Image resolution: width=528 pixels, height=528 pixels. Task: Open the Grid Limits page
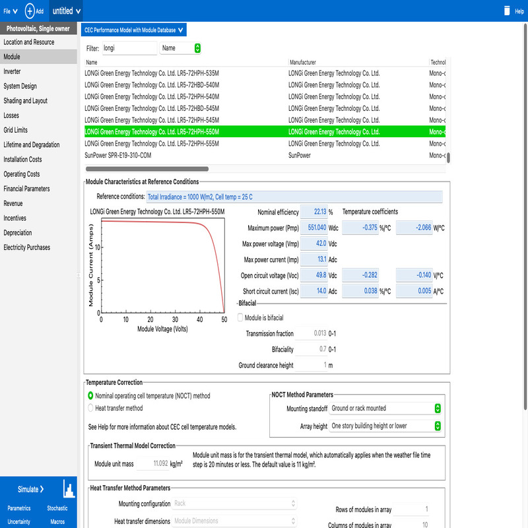point(38,130)
